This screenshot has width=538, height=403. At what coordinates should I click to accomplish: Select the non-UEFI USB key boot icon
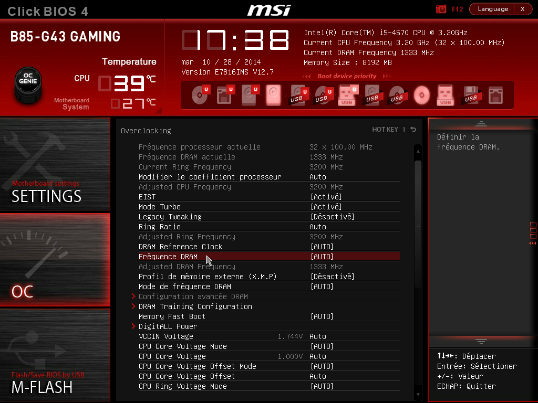coord(446,95)
